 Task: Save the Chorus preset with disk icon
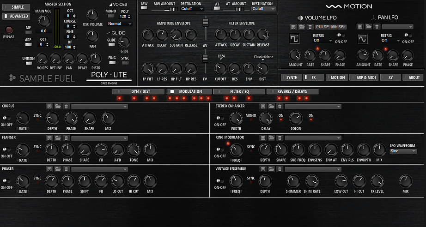[49, 107]
